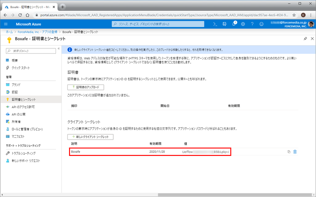Go forward in browser history
The width and height of the screenshot is (316, 197).
[13, 15]
